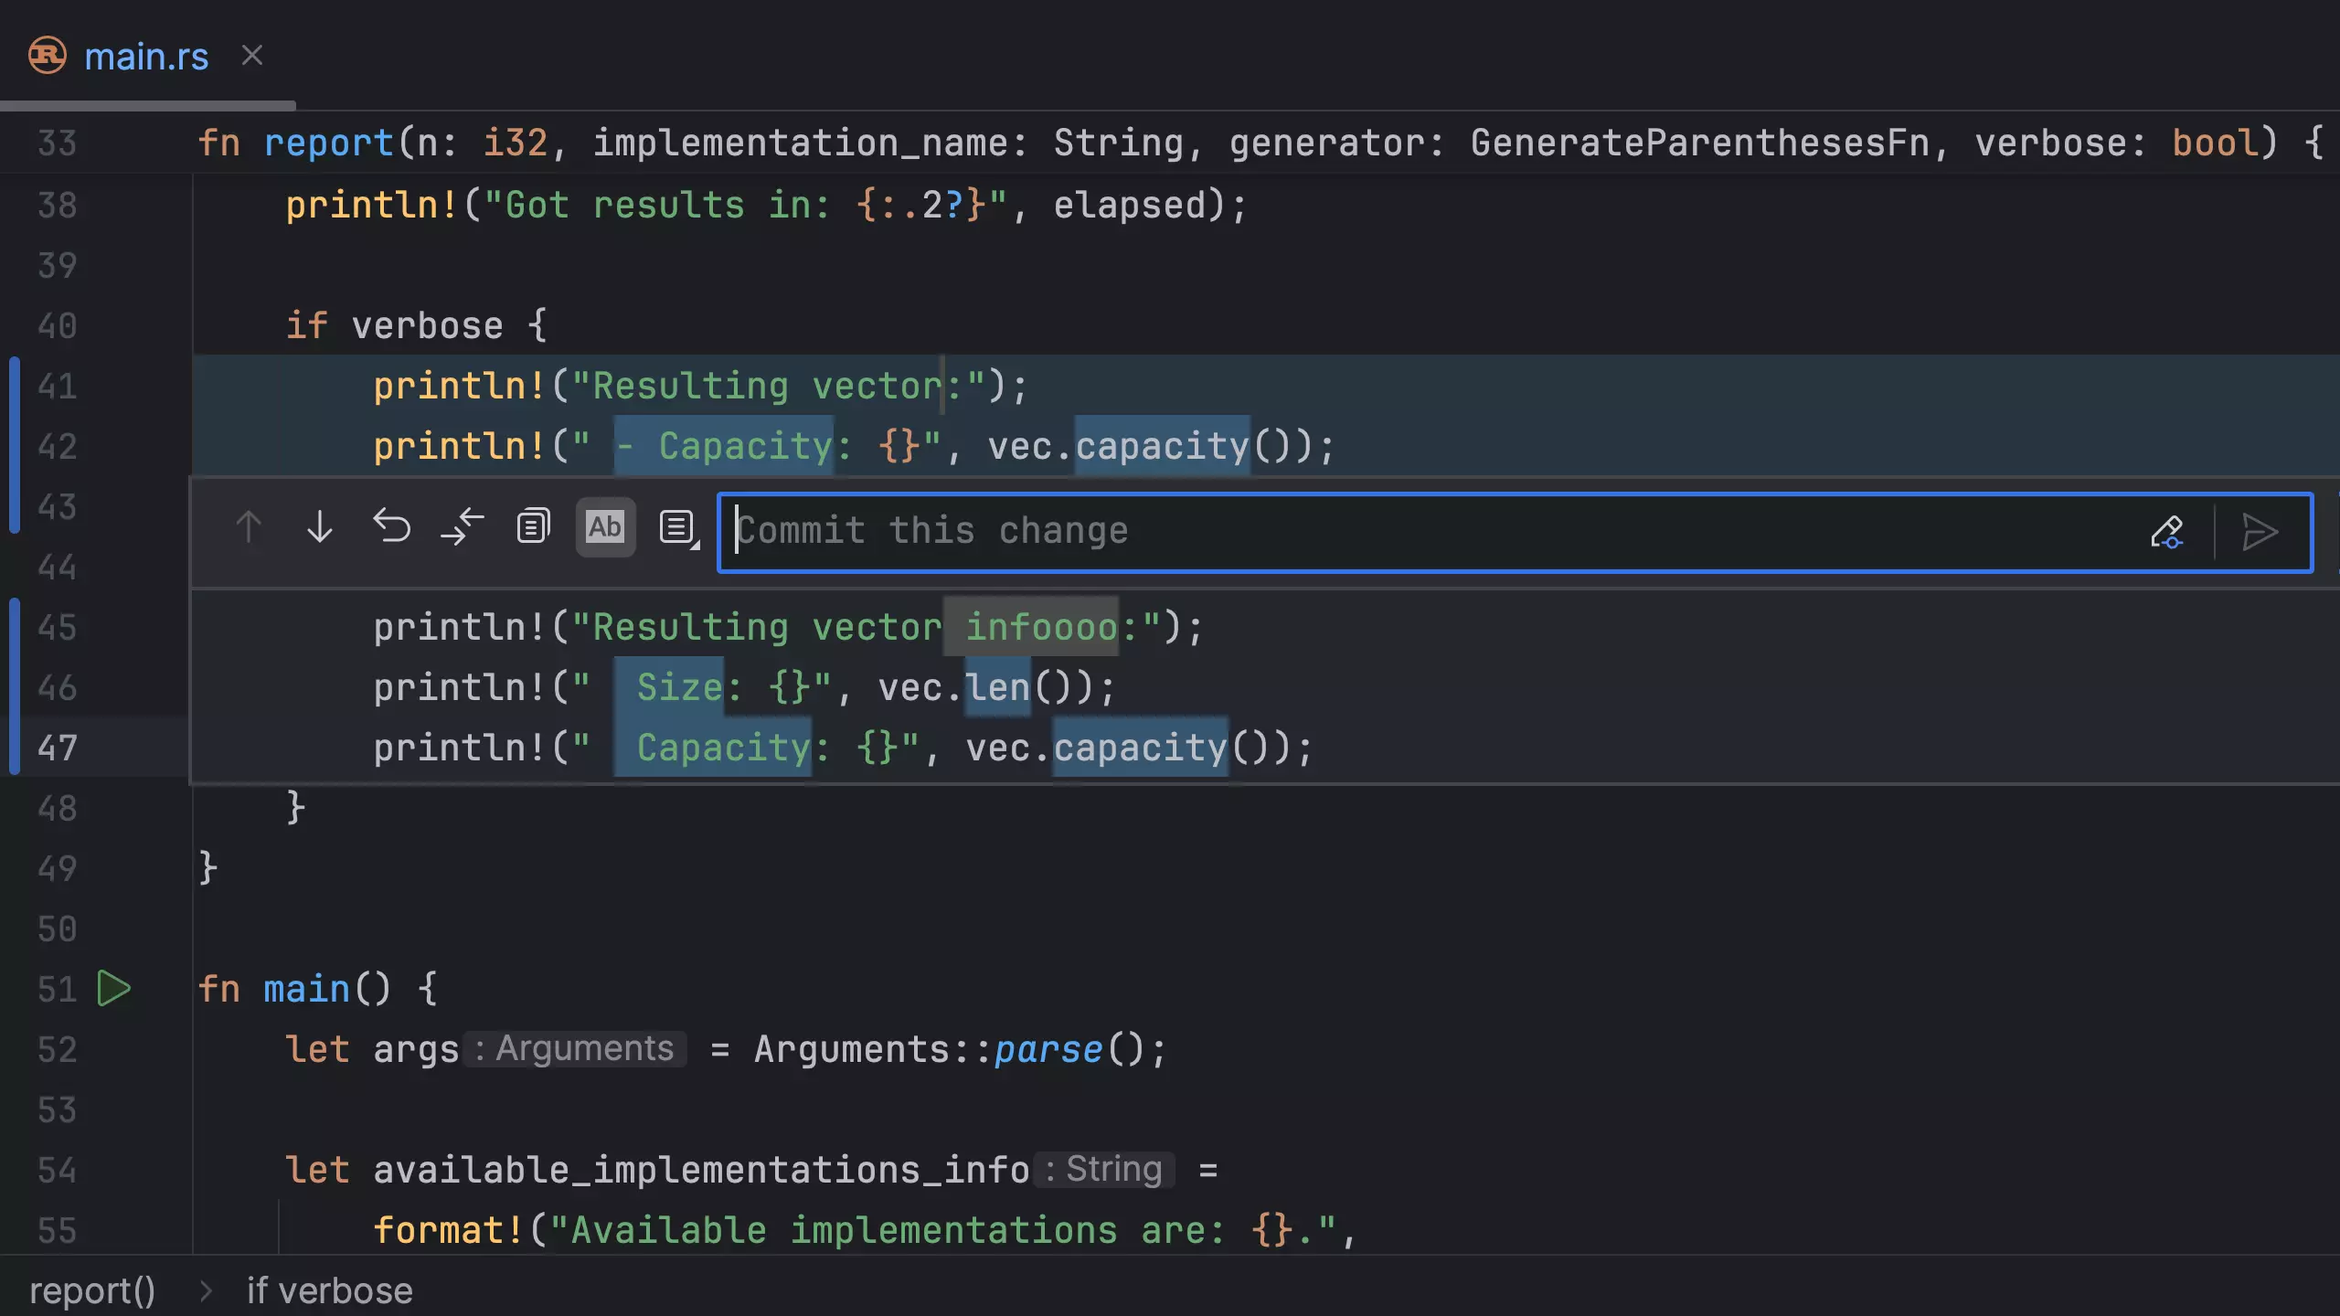Click the Rust file icon on tab
2340x1316 pixels.
[x=47, y=56]
